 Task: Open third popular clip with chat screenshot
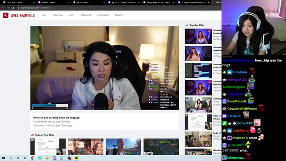click(198, 71)
